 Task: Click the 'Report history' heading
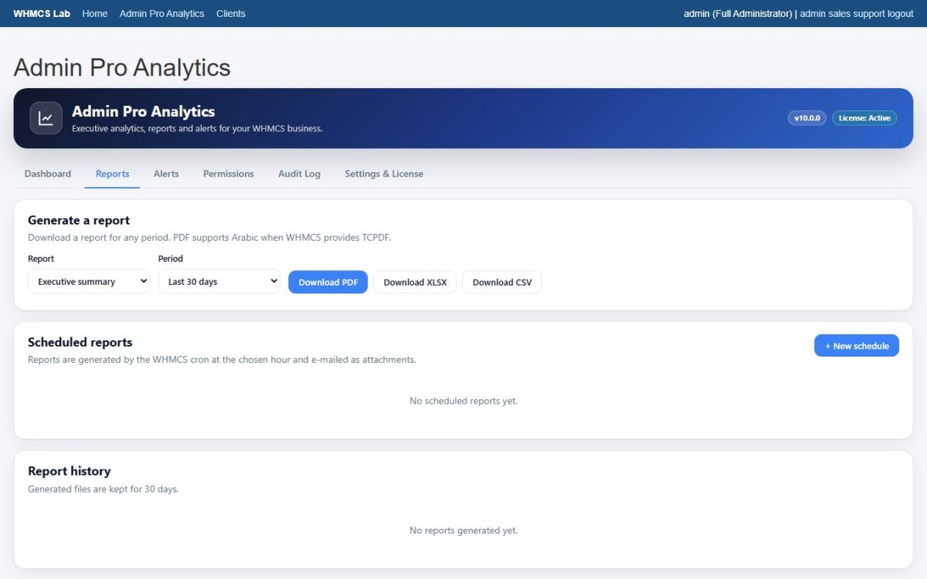(x=70, y=471)
